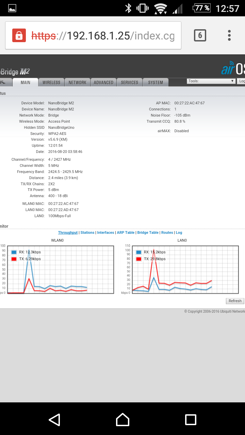Tap the picture notification icon in status bar
The image size is (245, 435).
12,8
